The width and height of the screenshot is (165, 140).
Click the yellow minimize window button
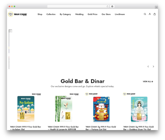[12, 7]
